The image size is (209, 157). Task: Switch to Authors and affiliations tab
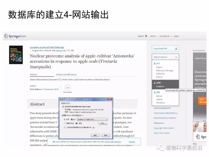click(x=66, y=74)
